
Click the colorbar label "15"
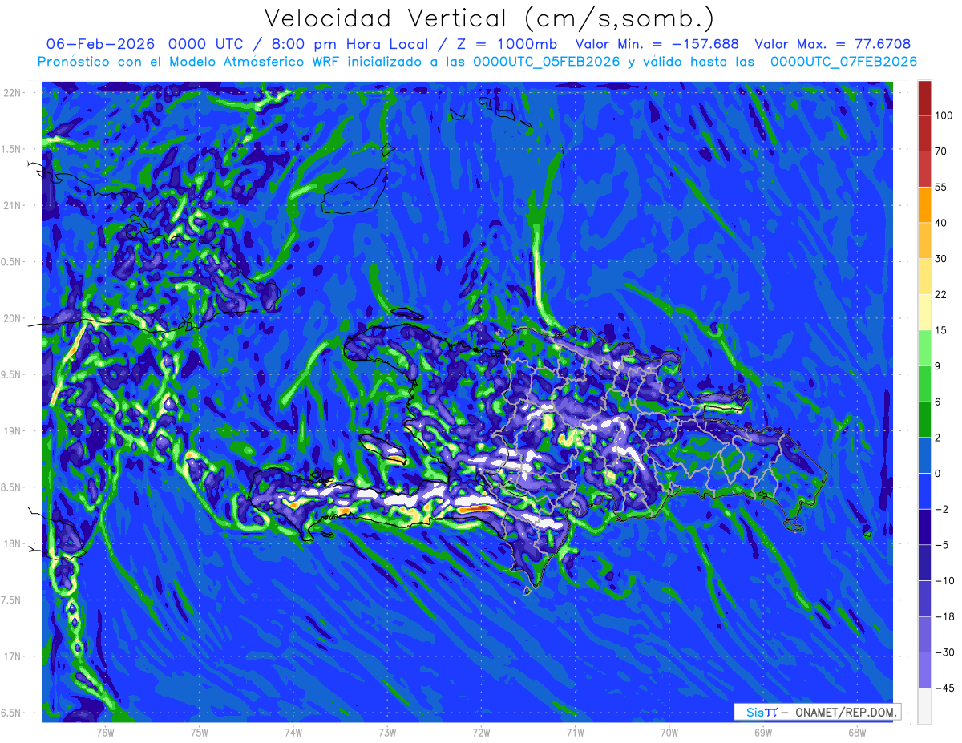[x=941, y=330]
